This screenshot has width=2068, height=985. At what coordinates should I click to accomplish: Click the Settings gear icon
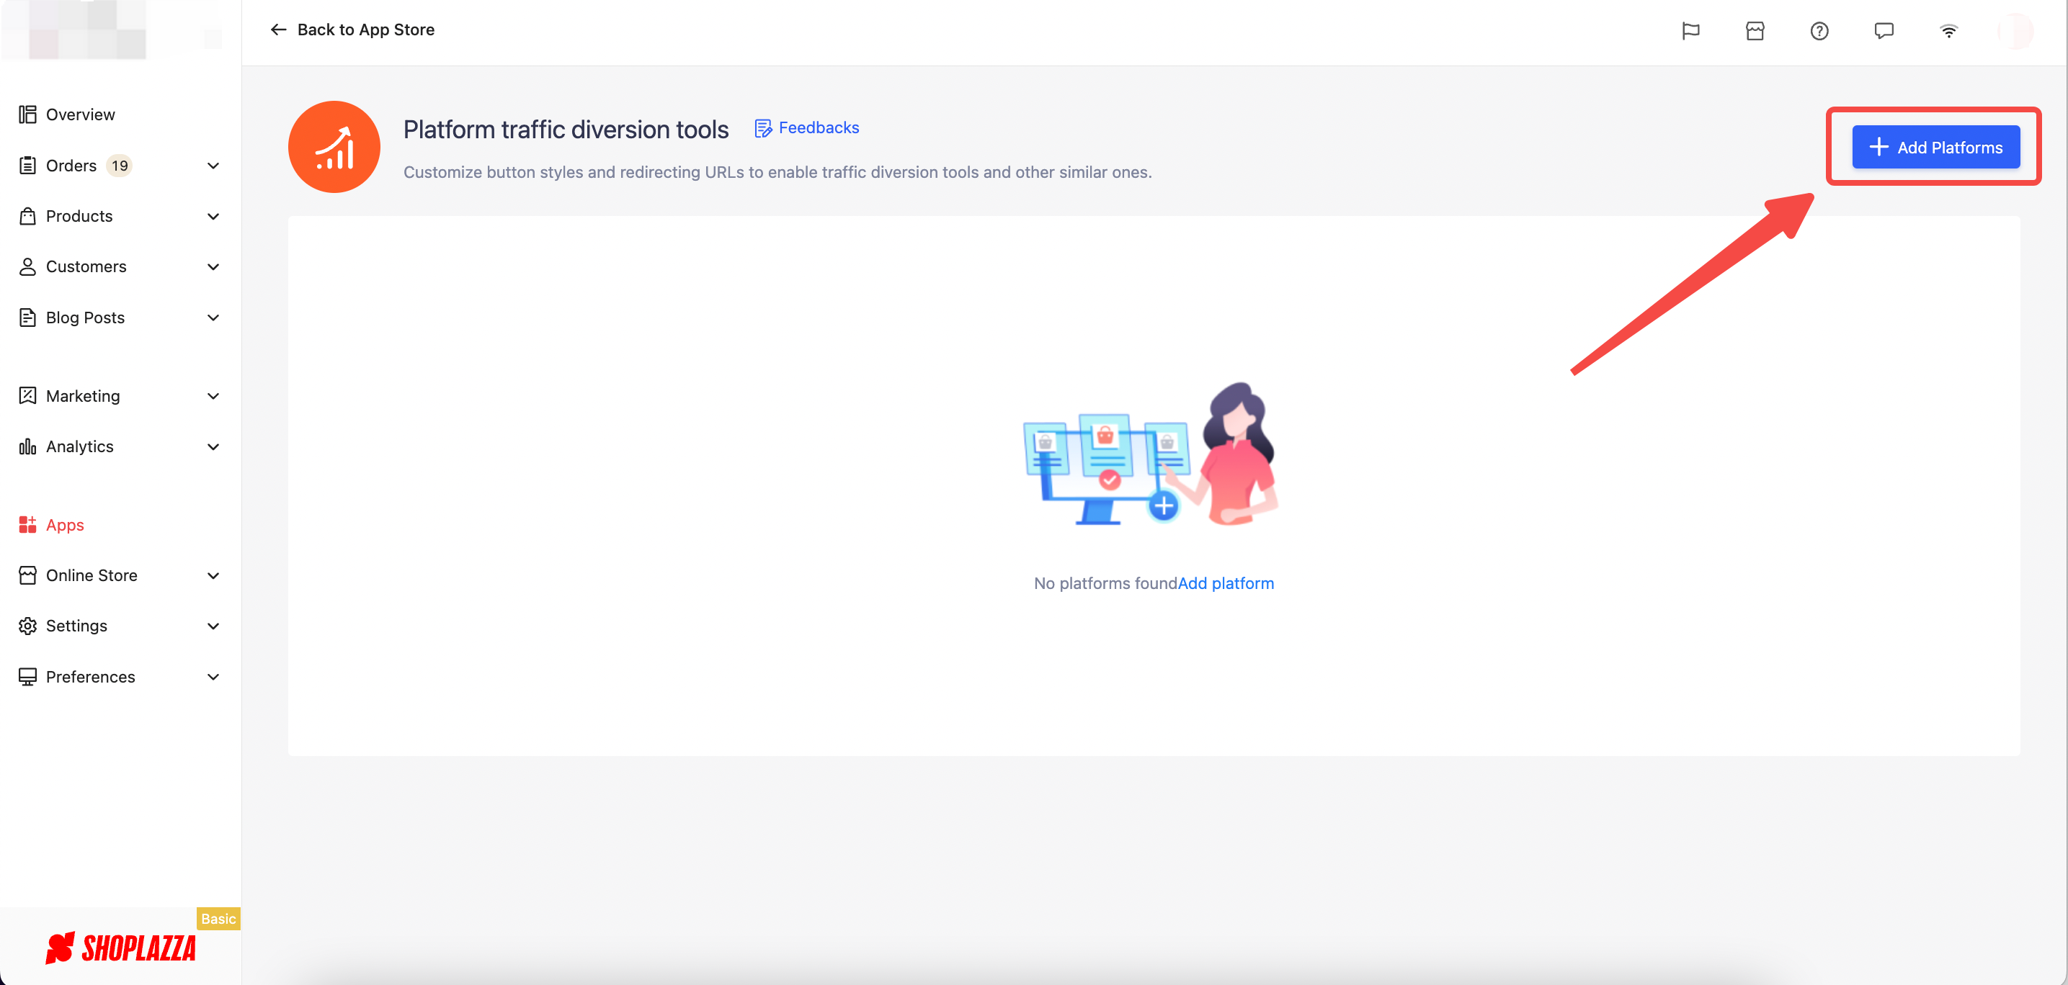(x=28, y=626)
